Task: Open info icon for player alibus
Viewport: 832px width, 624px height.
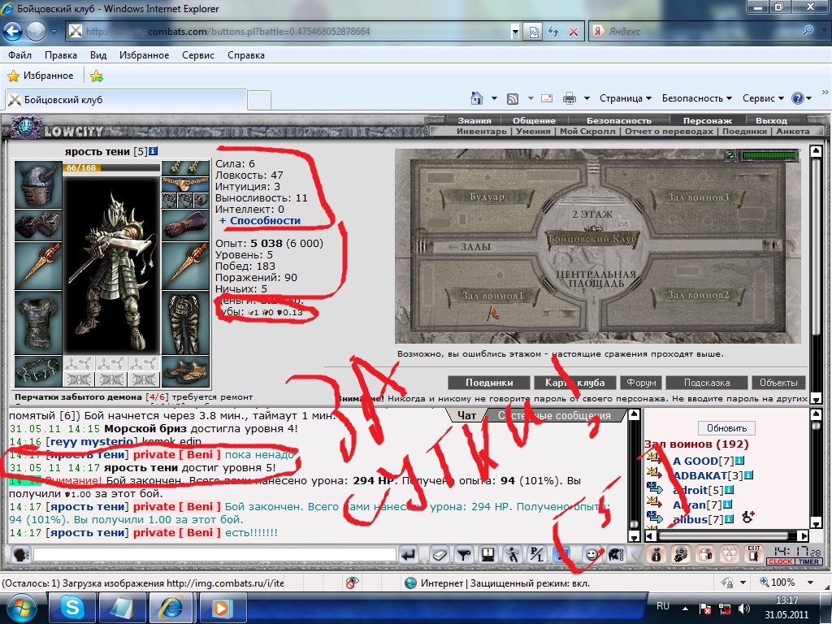Action: pyautogui.click(x=729, y=519)
